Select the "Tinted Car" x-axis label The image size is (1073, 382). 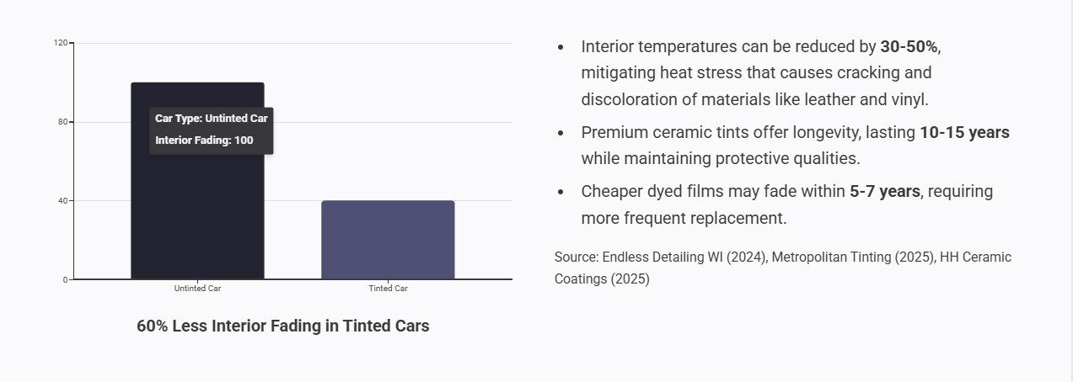pyautogui.click(x=388, y=289)
